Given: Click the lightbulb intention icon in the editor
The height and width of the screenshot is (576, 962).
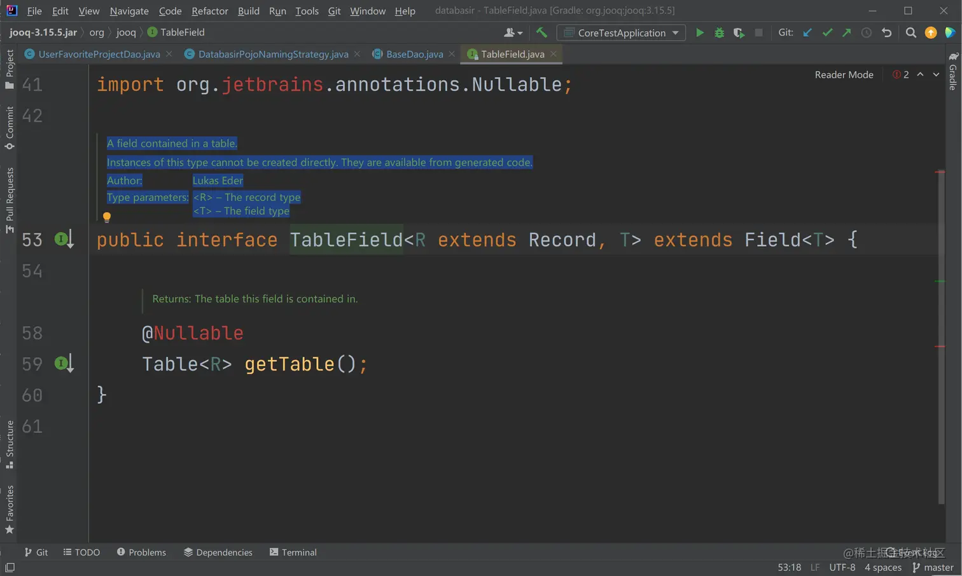Looking at the screenshot, I should click(x=107, y=217).
